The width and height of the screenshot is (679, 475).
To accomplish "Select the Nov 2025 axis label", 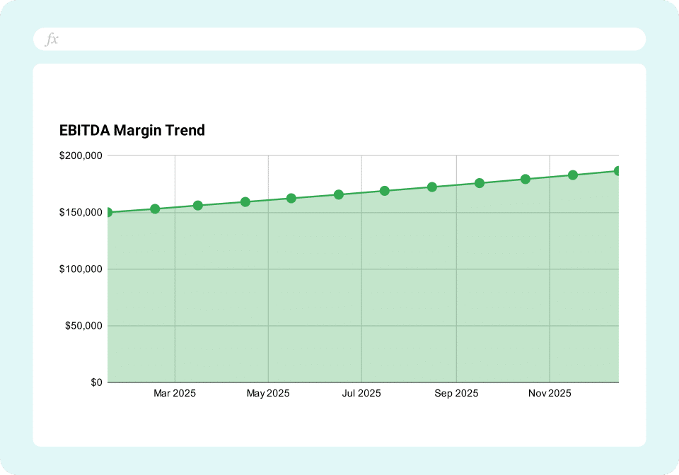I will [550, 393].
